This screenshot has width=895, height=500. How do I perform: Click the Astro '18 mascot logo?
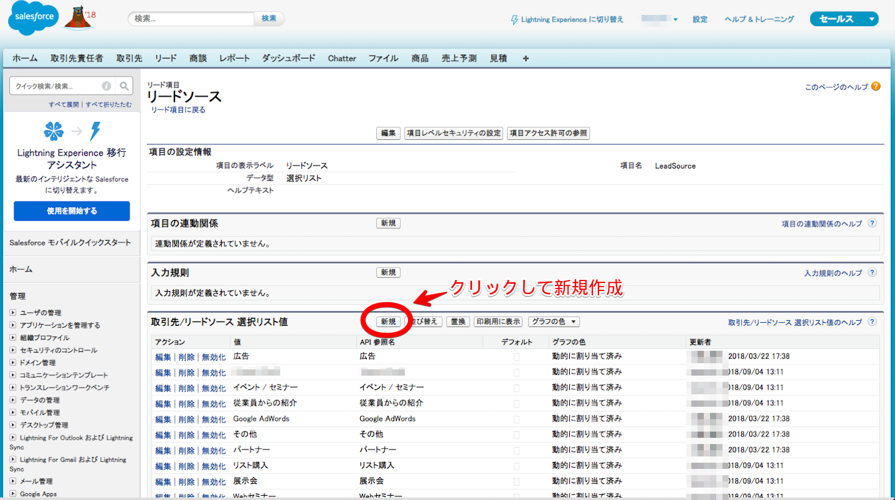coord(80,17)
